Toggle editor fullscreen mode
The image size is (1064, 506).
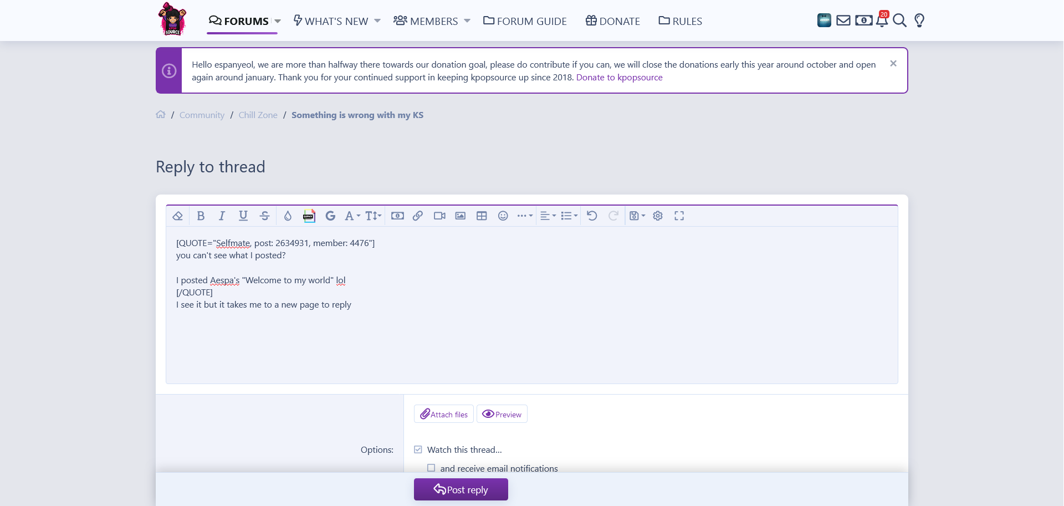(679, 216)
